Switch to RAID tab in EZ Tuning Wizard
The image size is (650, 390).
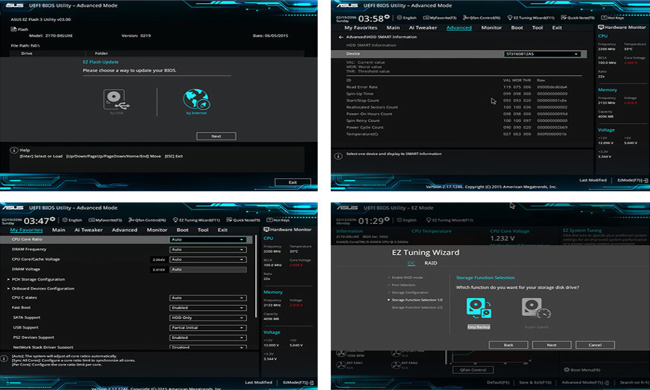click(430, 263)
